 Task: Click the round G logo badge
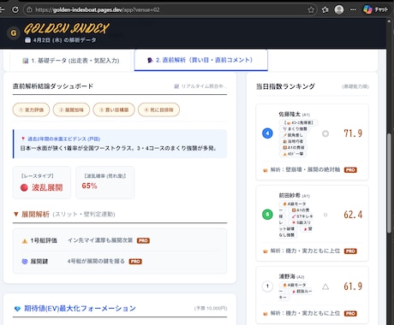pyautogui.click(x=14, y=33)
